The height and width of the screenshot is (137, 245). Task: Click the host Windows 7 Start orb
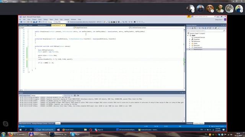[x=3, y=134]
